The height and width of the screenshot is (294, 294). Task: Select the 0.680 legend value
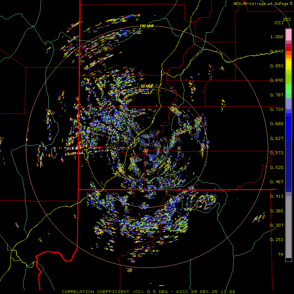pyautogui.click(x=277, y=124)
